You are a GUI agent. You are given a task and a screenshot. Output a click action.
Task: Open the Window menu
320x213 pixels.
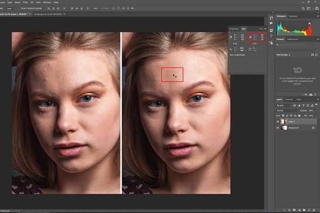coord(47,2)
